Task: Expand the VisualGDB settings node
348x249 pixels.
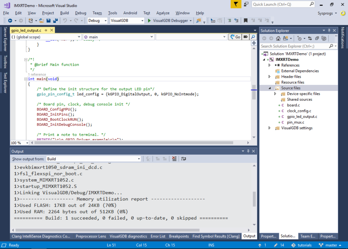Action: point(269,128)
